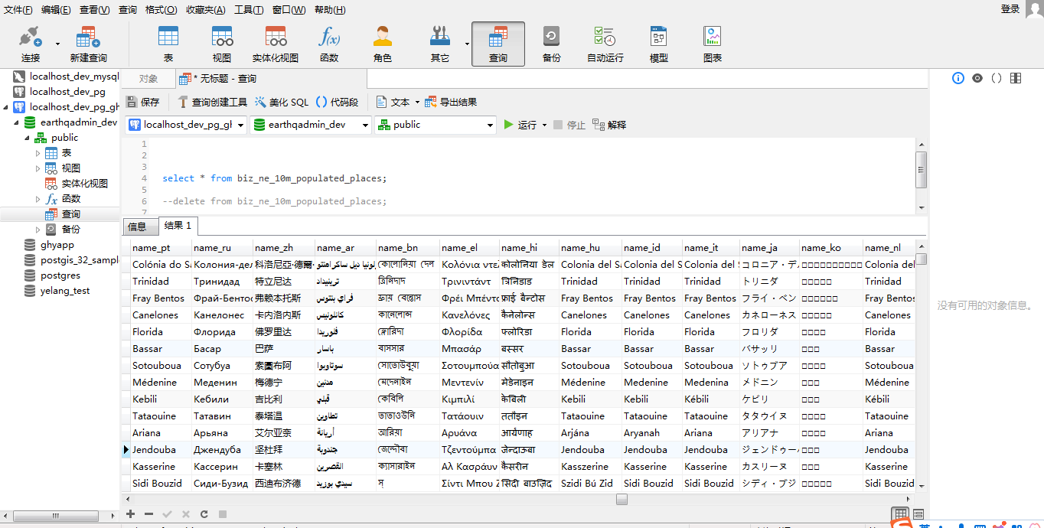
Task: Switch to grid view icon
Action: pos(901,514)
